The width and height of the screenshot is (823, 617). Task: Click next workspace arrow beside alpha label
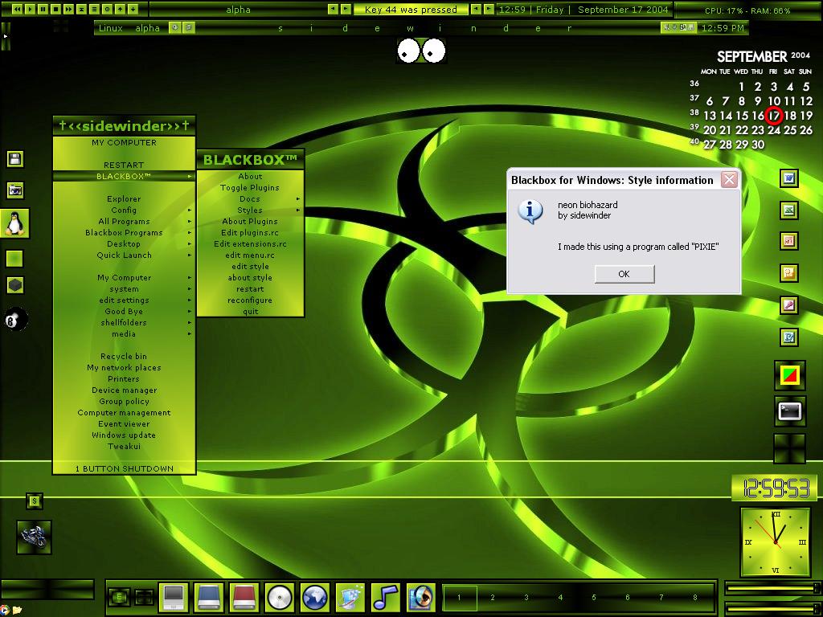coord(346,9)
